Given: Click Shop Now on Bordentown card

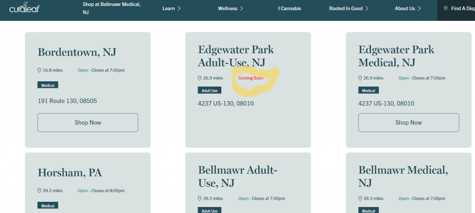Looking at the screenshot, I should click(x=88, y=122).
